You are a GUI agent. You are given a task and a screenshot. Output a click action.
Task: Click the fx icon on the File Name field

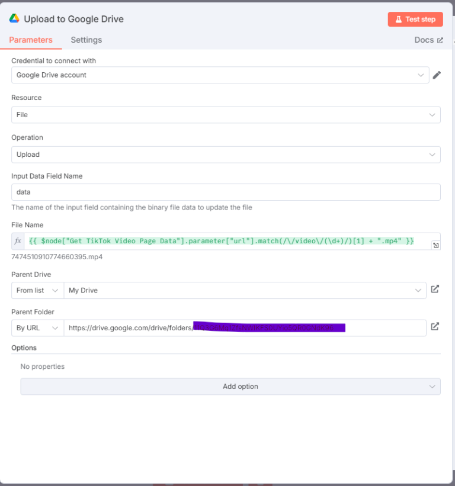17,241
